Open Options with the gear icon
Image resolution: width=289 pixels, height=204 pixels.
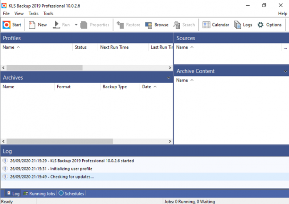pos(270,25)
